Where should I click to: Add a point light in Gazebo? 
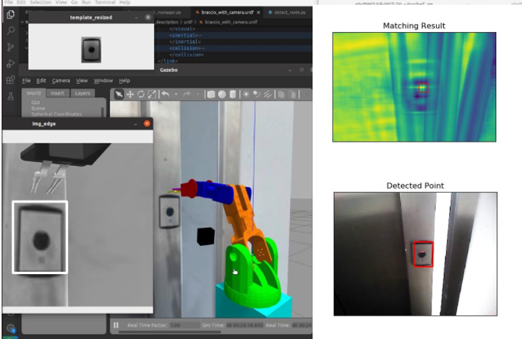tap(246, 95)
